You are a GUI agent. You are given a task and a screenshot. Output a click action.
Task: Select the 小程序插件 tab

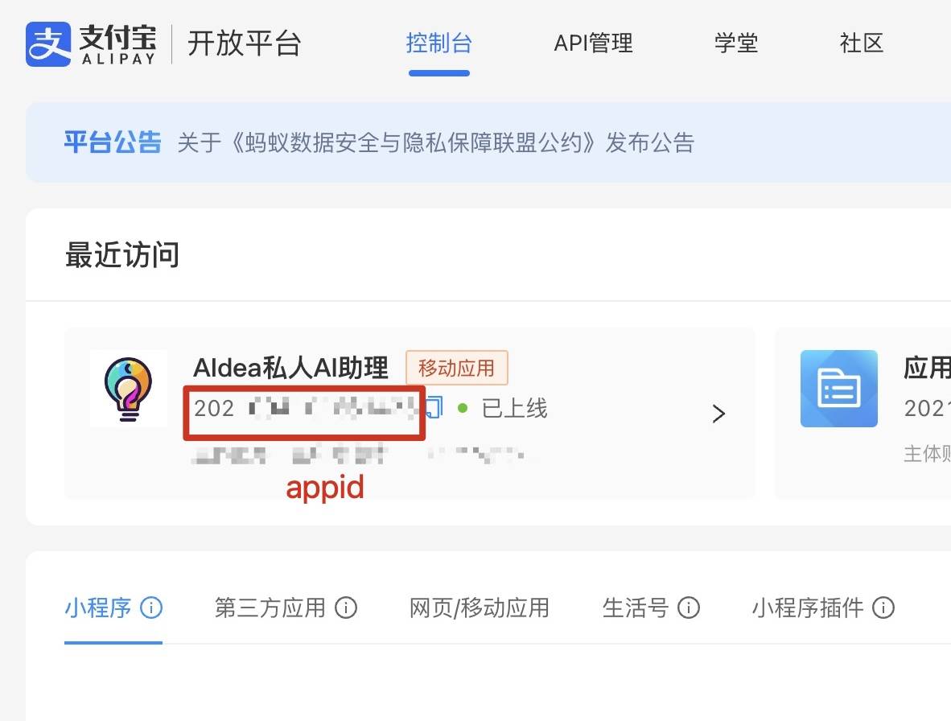[x=807, y=607]
